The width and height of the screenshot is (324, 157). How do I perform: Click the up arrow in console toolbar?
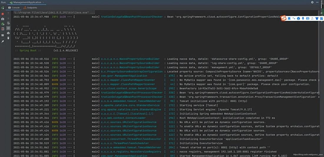[8, 13]
